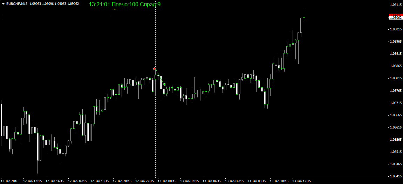Click the 13 Jan 12:15 time label

(302, 181)
